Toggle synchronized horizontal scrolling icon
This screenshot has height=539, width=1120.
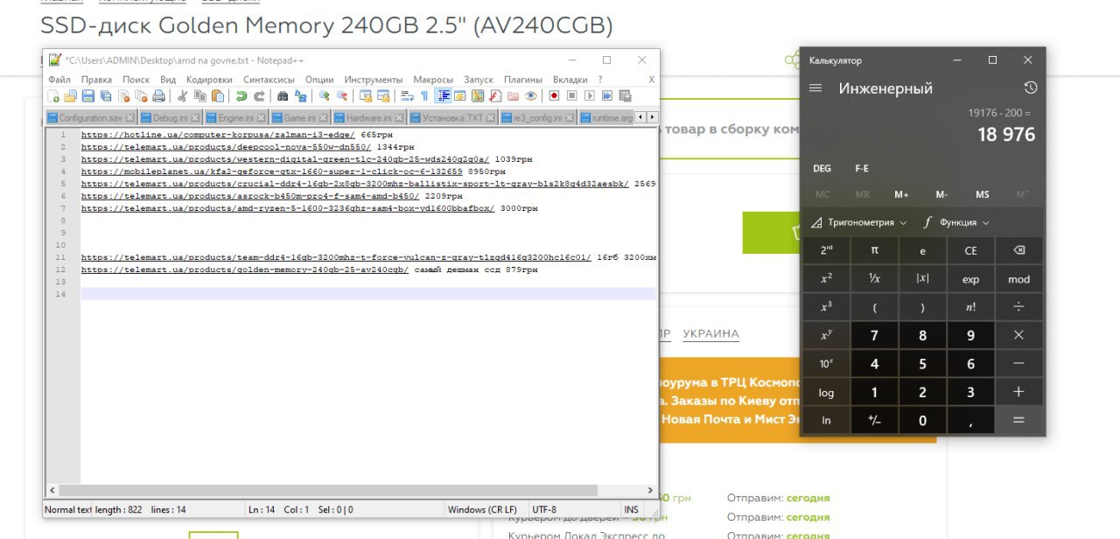click(x=383, y=96)
